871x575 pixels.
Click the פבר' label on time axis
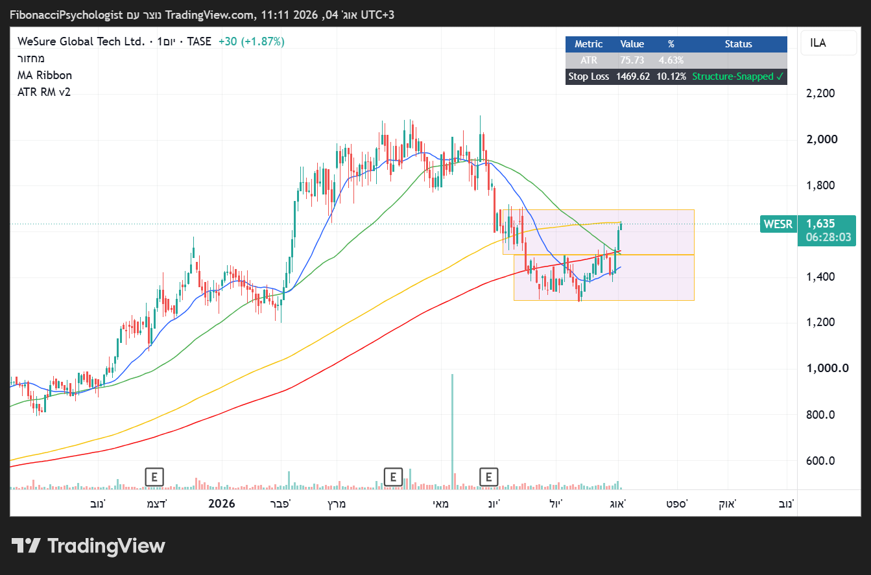[281, 503]
